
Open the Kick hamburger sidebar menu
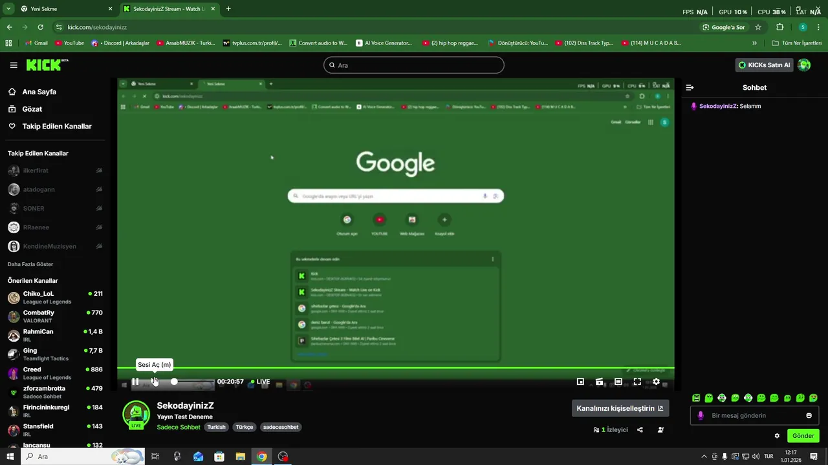14,65
